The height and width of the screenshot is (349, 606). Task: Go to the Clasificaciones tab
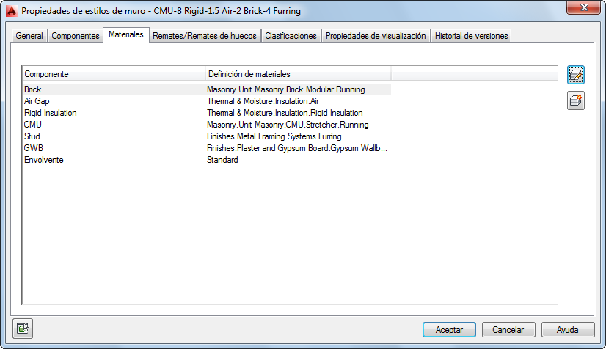(291, 35)
